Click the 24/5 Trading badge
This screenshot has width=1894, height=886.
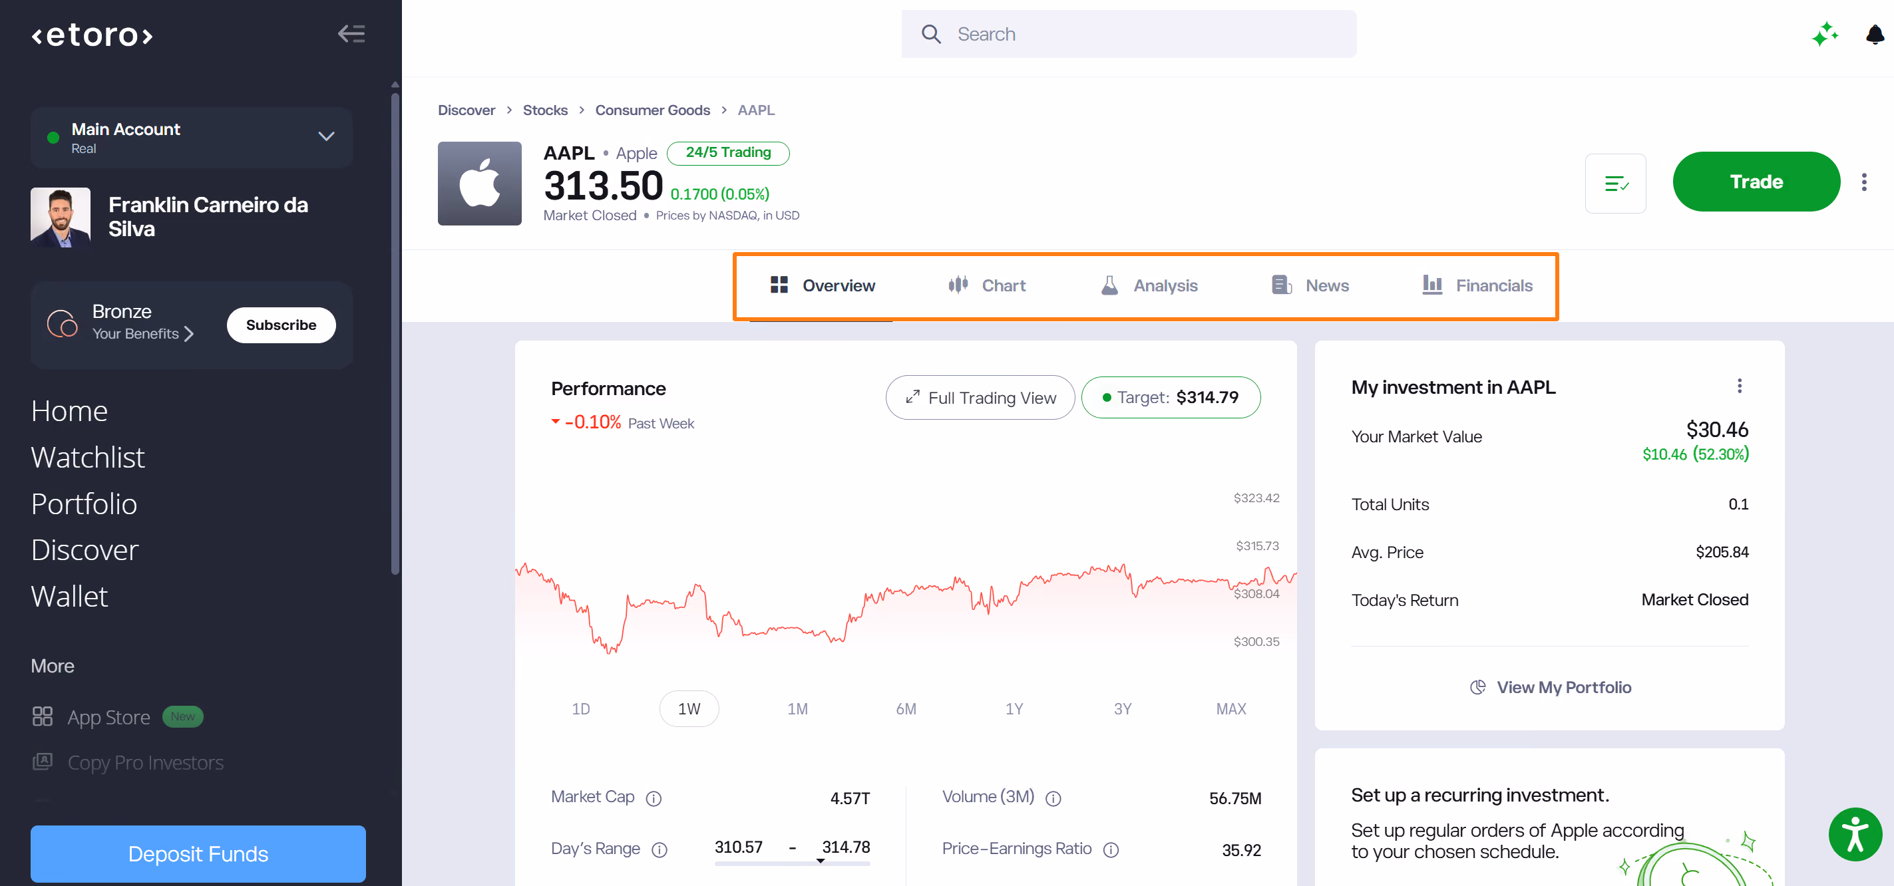point(728,153)
